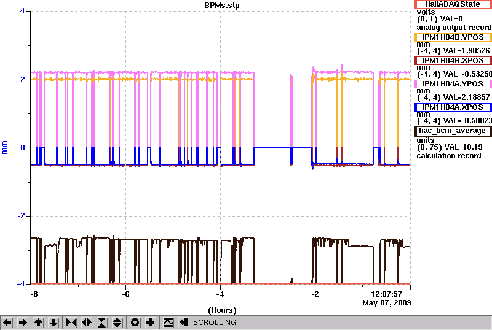
Task: Click the '-2' x-axis tick label
Action: 315,294
